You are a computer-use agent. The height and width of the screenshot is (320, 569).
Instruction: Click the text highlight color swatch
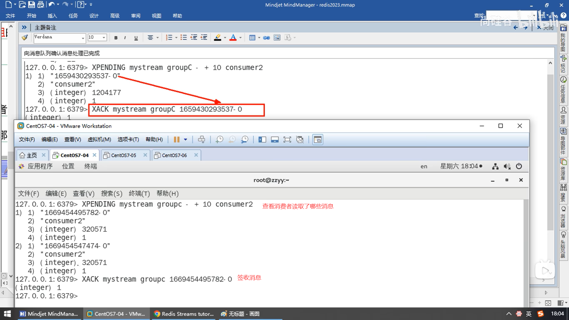tap(218, 38)
